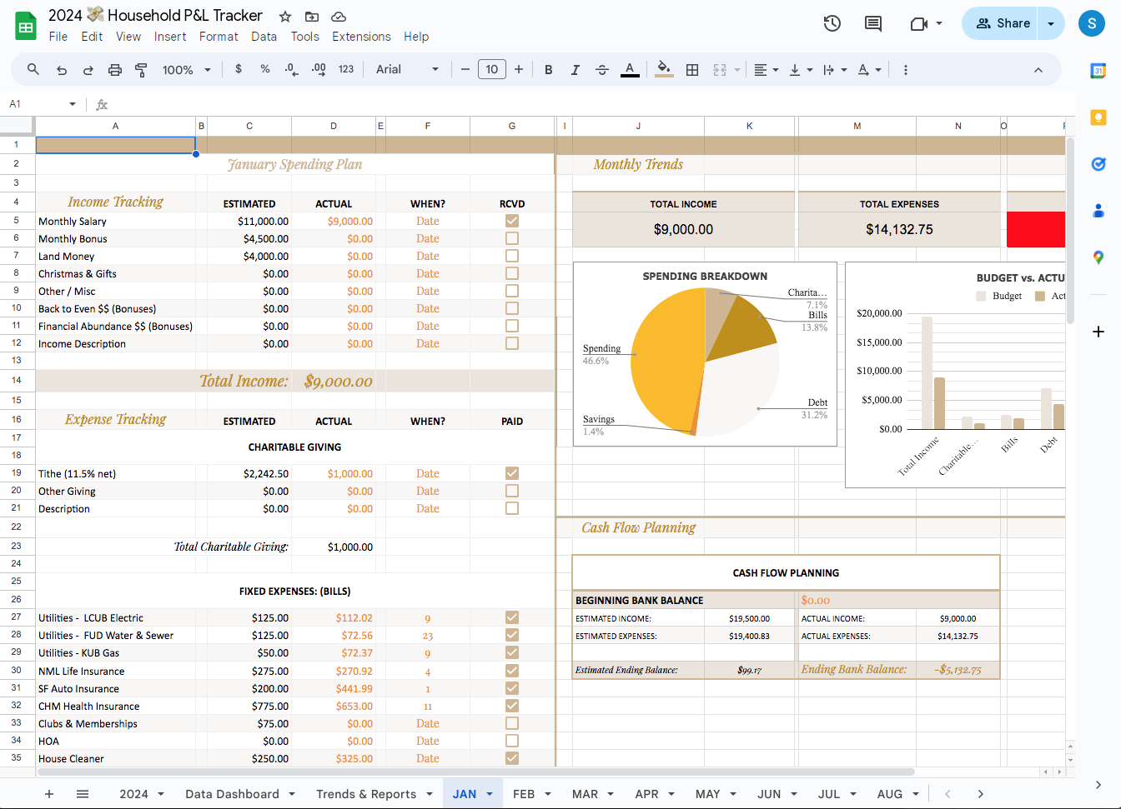The image size is (1121, 809).
Task: Open version history clock icon
Action: pyautogui.click(x=832, y=23)
